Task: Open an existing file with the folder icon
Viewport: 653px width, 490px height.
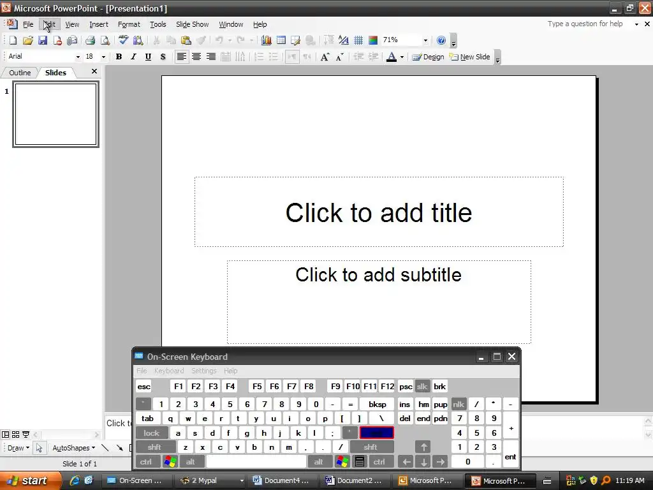Action: (28, 40)
